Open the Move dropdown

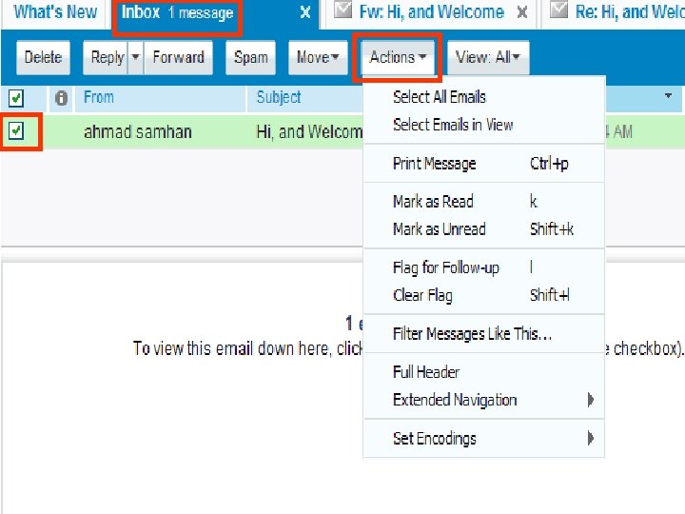tap(318, 57)
